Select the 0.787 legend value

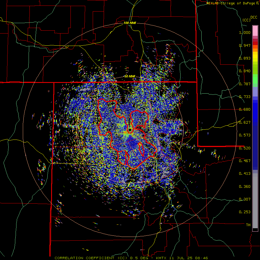tap(245, 84)
